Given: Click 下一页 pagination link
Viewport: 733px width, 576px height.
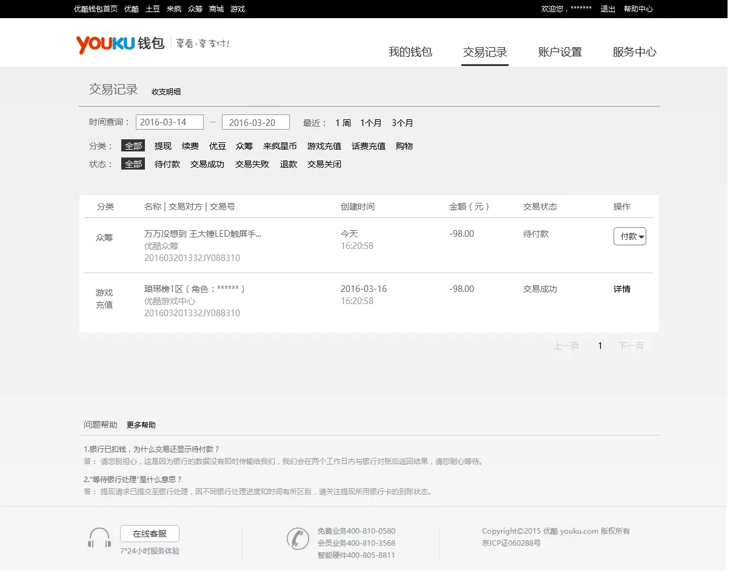Looking at the screenshot, I should [631, 346].
